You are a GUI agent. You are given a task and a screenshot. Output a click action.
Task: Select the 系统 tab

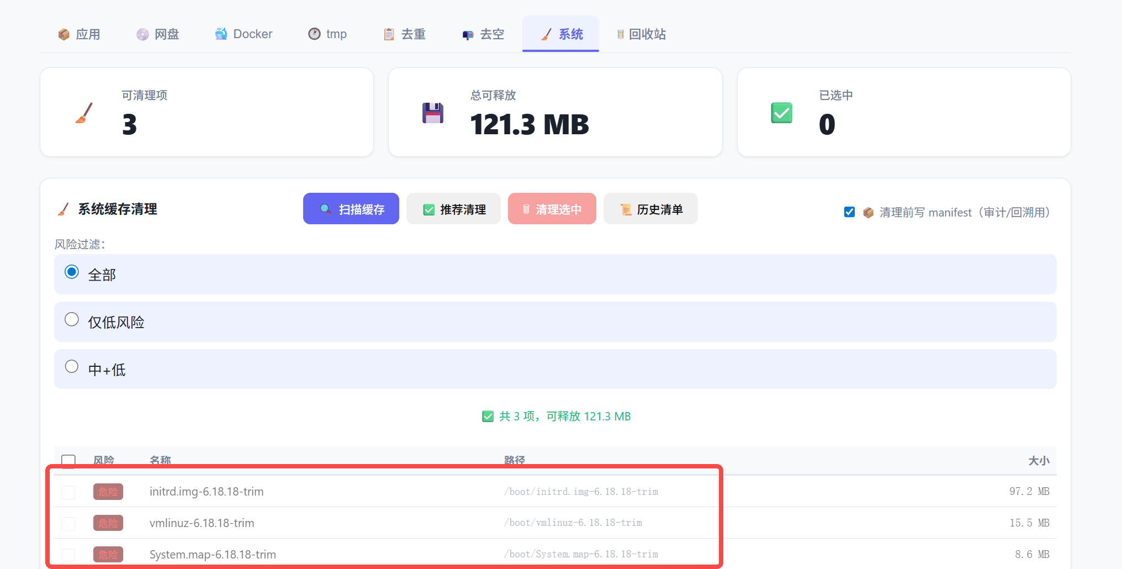(x=561, y=34)
